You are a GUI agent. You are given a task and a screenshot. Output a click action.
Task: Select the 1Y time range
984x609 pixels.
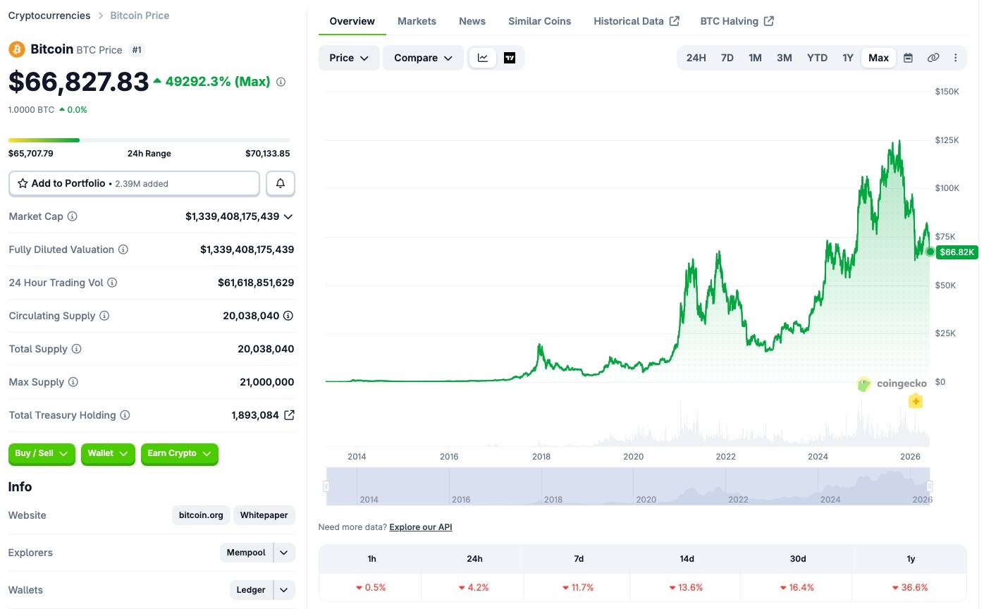(848, 58)
